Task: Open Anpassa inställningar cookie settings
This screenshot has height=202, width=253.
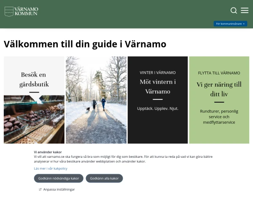Action: click(57, 189)
